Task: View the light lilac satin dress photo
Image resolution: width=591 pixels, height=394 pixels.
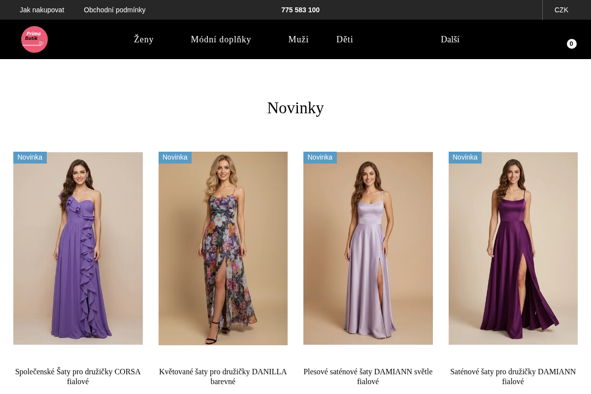Action: point(368,248)
